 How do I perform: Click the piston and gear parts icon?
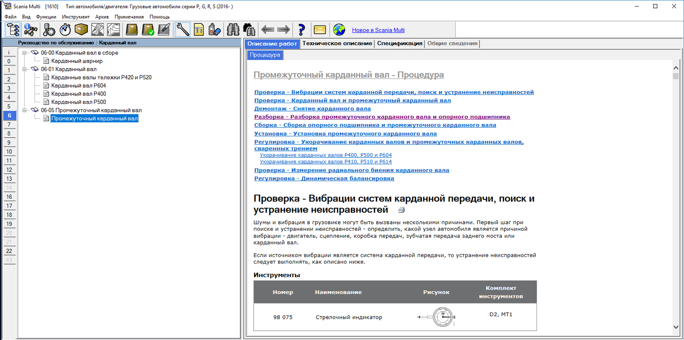[49, 30]
